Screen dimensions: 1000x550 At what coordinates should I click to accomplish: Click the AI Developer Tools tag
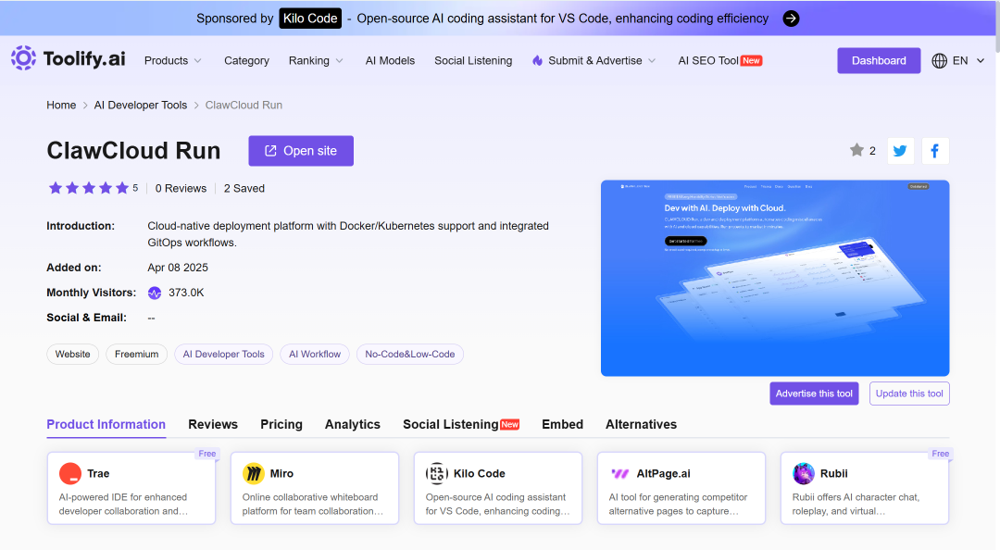point(224,354)
